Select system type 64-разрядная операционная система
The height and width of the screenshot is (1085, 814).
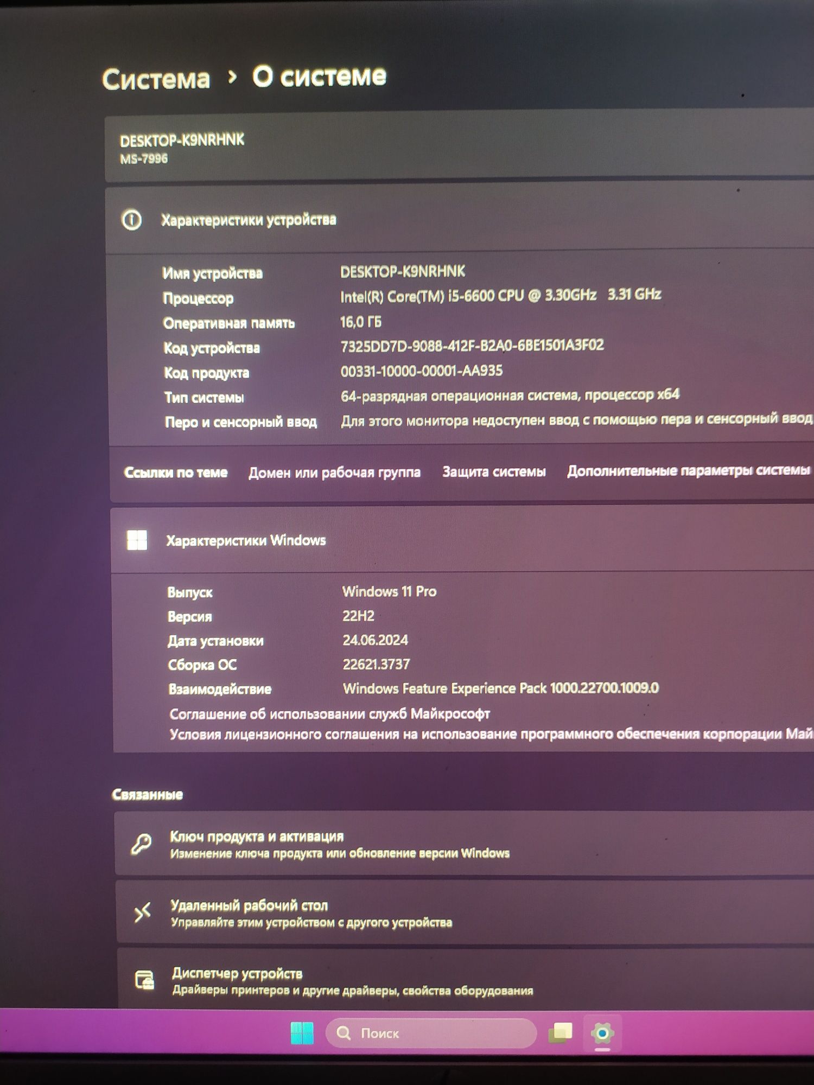coord(510,395)
